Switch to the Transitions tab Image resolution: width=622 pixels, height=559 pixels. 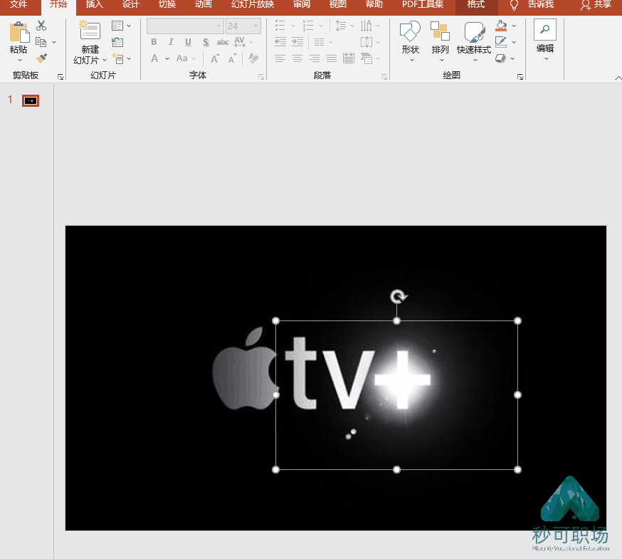coord(167,4)
